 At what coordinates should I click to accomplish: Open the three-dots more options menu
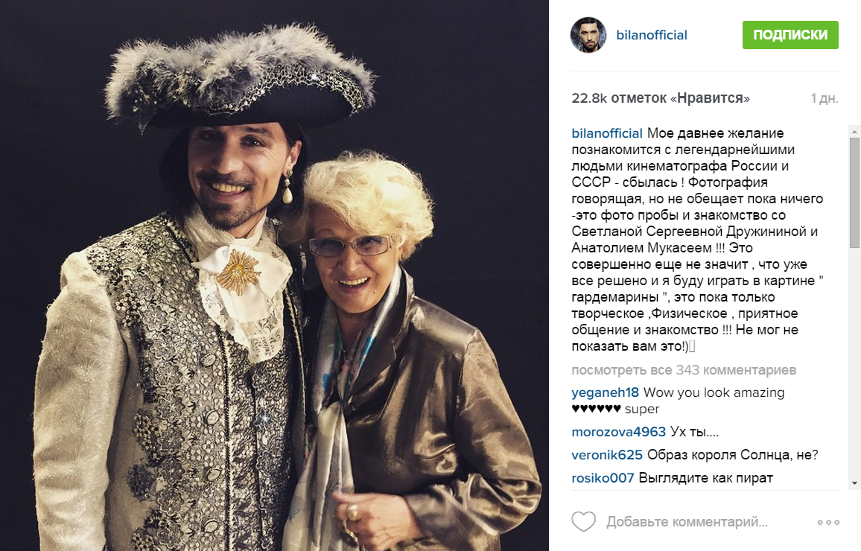point(828,522)
